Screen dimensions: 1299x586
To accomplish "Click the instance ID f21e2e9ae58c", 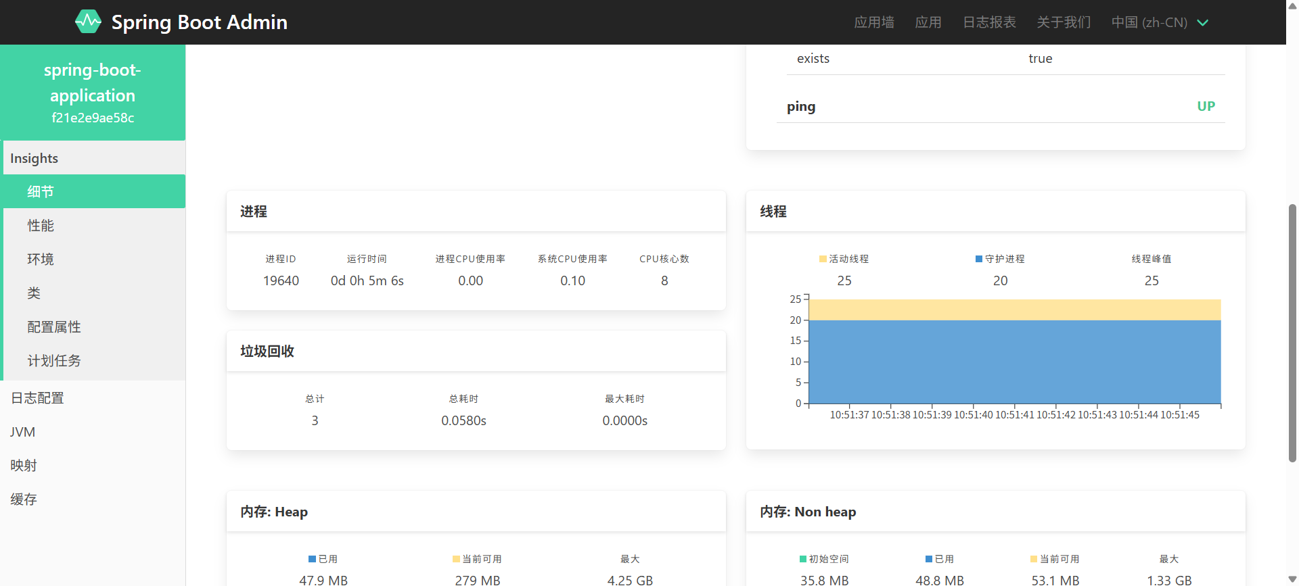I will click(93, 118).
